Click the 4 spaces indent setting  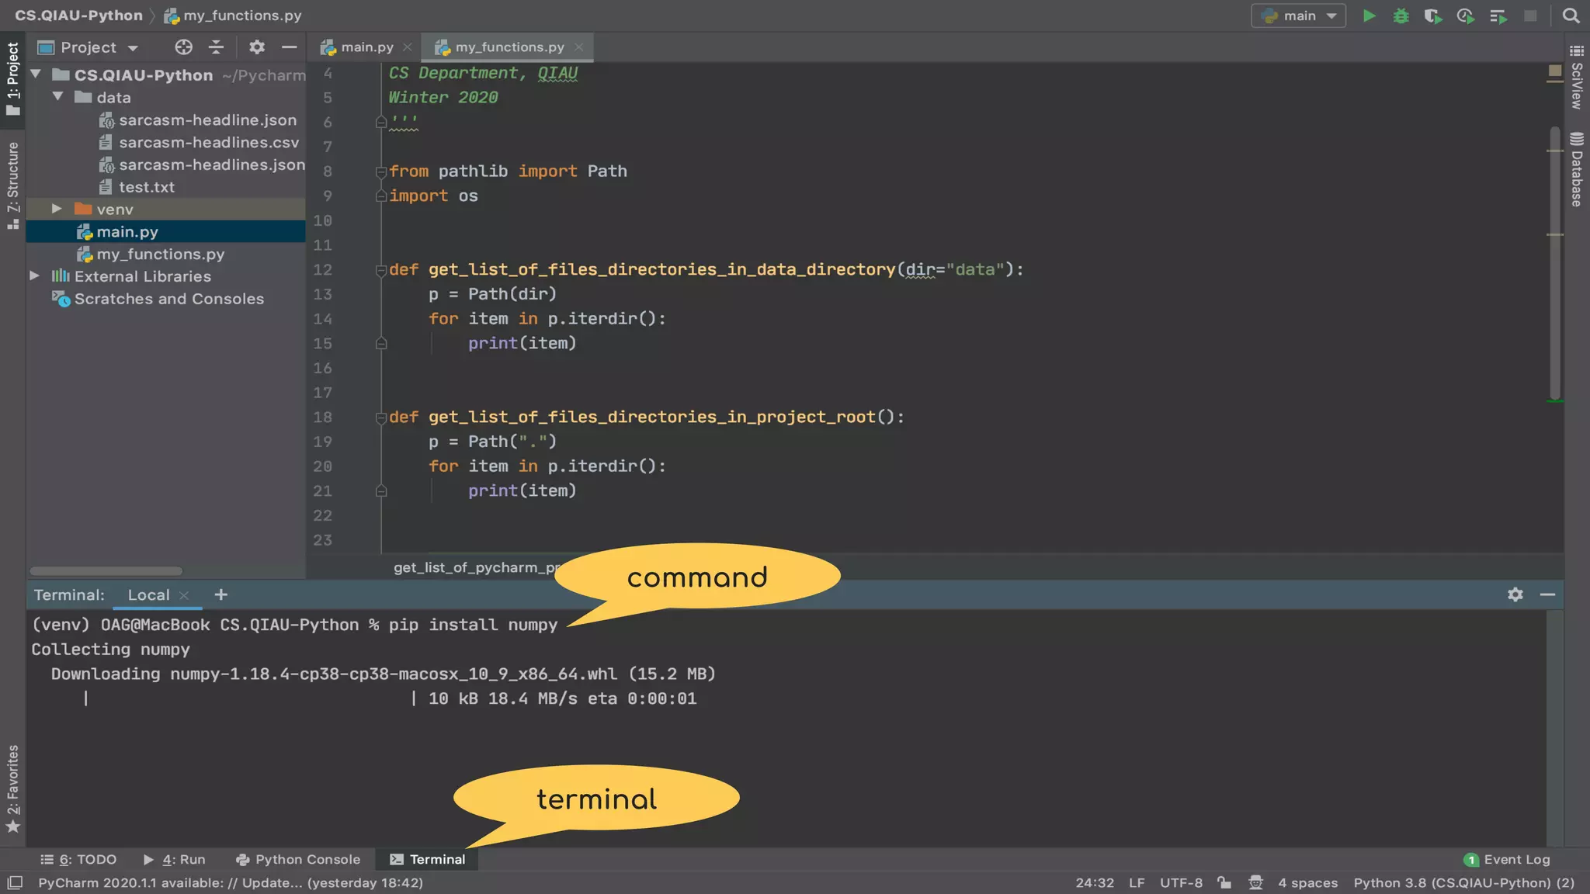(x=1308, y=883)
